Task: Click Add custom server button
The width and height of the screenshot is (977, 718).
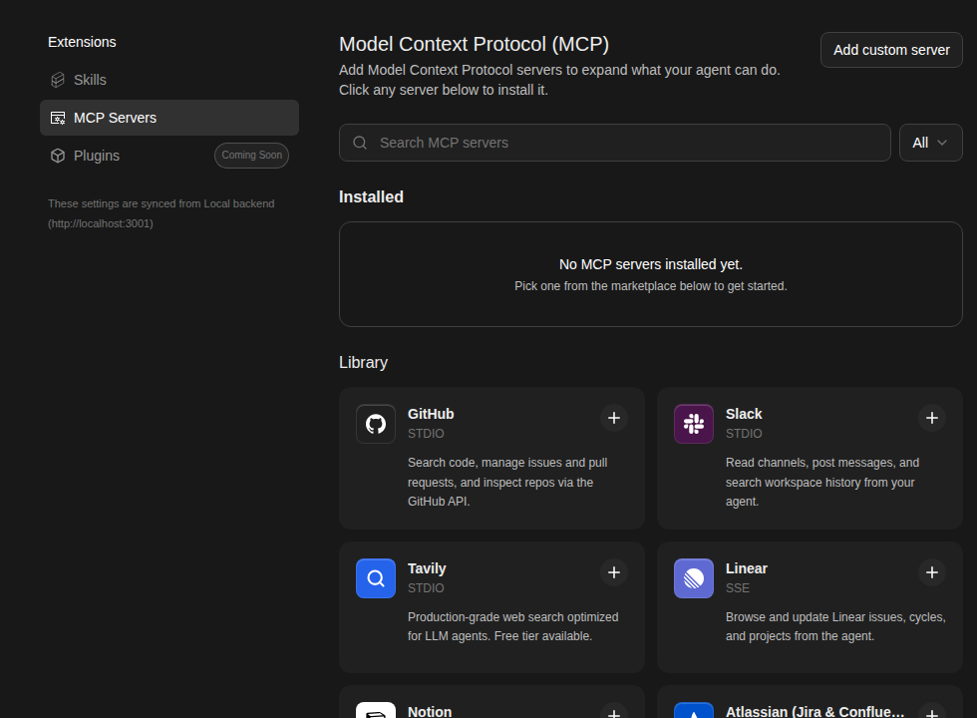Action: [x=891, y=50]
